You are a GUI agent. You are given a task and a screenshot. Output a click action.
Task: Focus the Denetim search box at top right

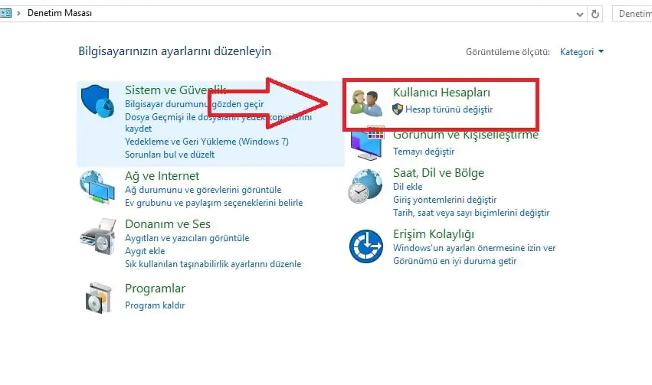[x=632, y=14]
